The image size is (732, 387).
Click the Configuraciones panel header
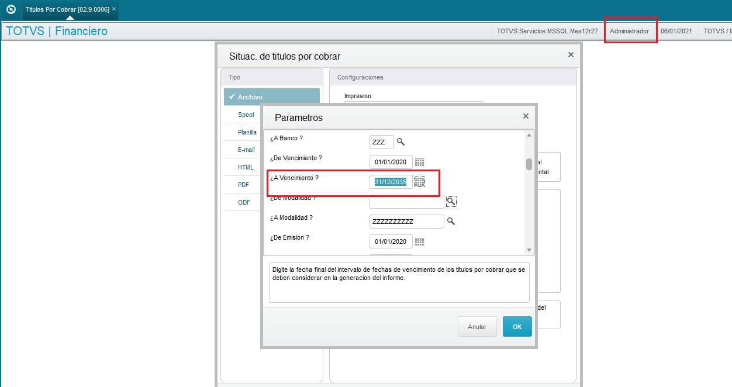tap(453, 77)
